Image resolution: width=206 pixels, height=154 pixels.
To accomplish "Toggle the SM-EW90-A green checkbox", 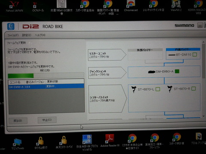I will (177, 71).
